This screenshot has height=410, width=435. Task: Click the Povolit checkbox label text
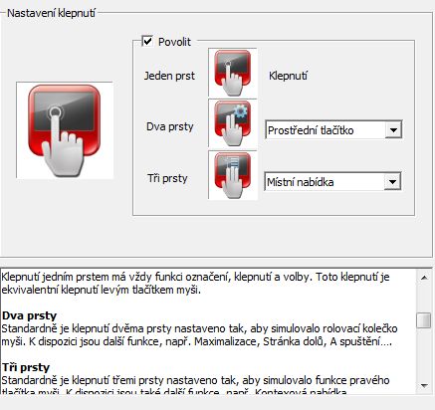pyautogui.click(x=174, y=42)
